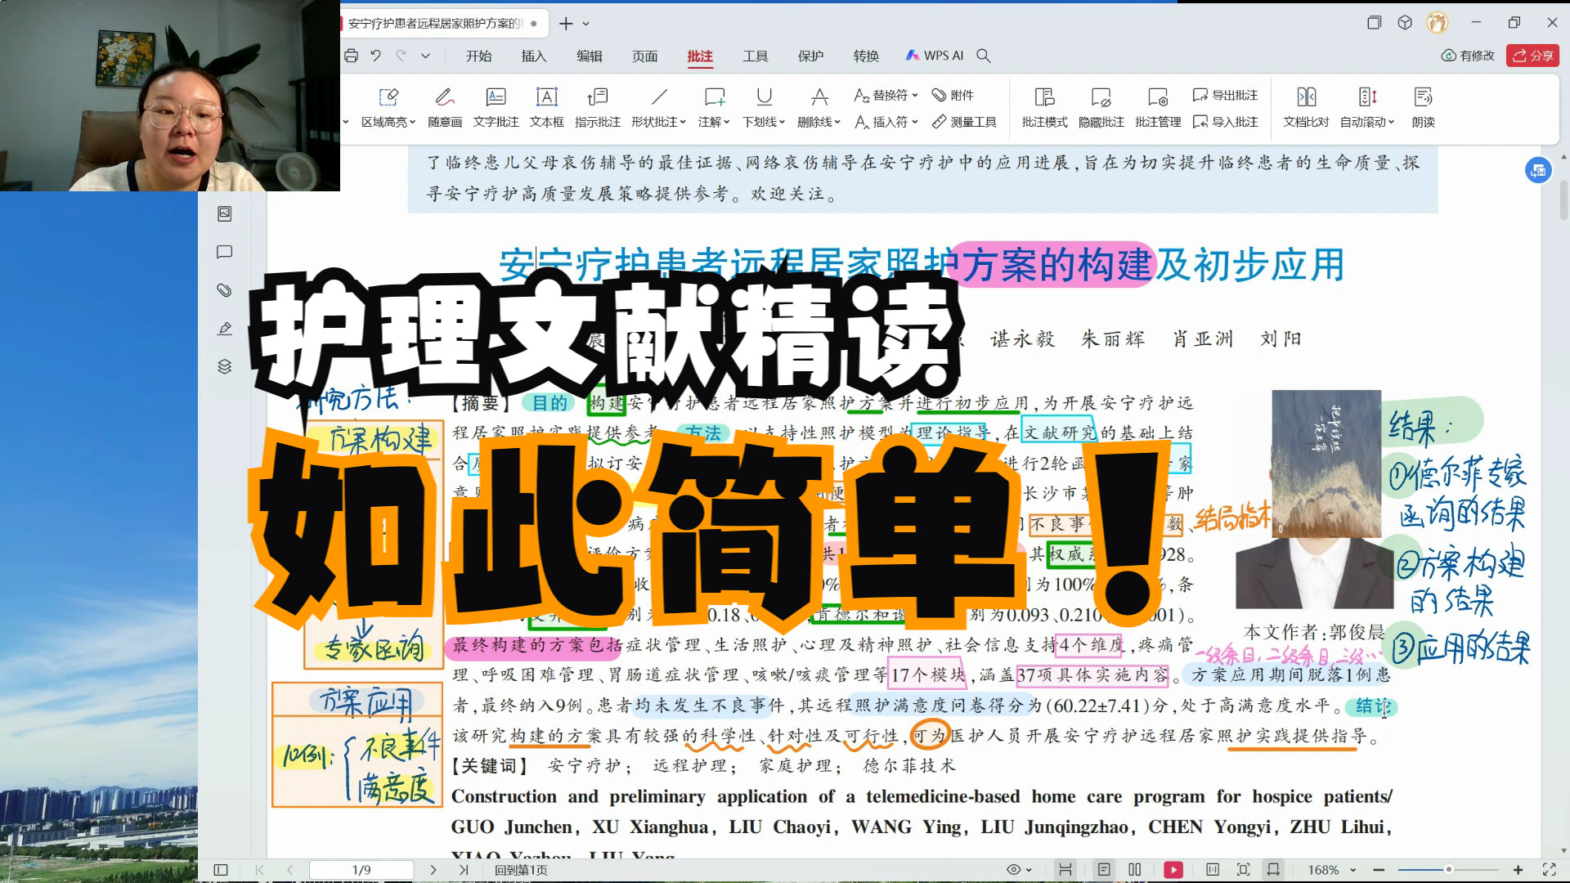The width and height of the screenshot is (1570, 883).
Task: Insert a 文本框 text box
Action: (546, 108)
